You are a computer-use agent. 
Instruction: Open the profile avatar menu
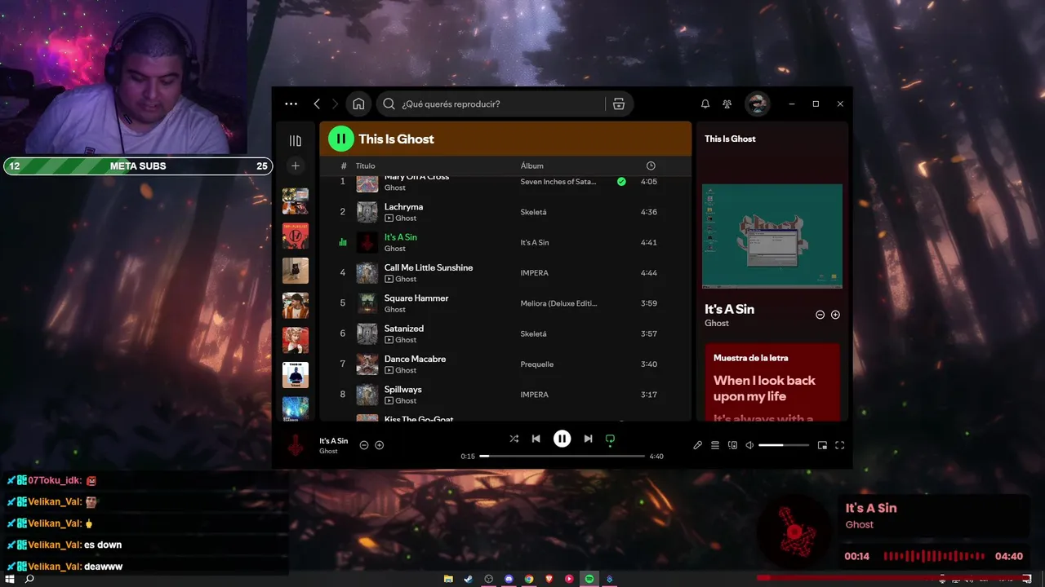(x=757, y=104)
